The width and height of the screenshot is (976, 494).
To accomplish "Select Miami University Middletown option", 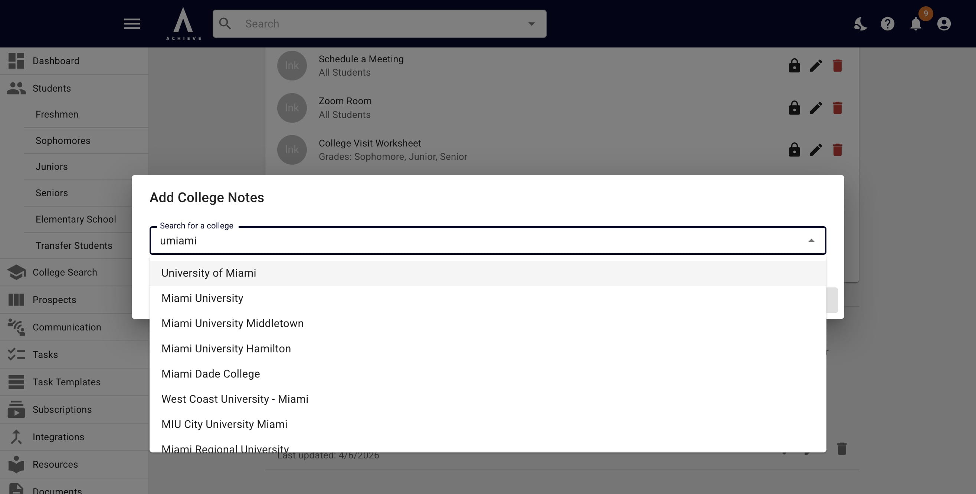I will [x=488, y=323].
